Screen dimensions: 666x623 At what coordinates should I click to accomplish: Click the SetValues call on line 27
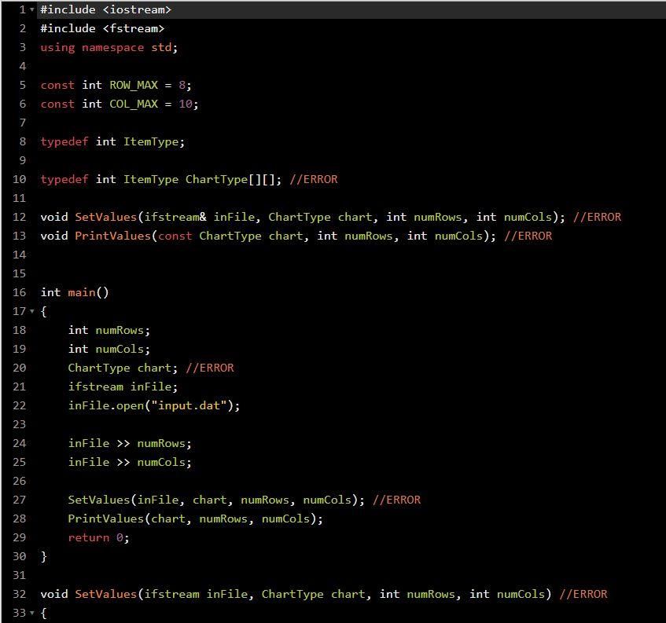click(x=216, y=500)
